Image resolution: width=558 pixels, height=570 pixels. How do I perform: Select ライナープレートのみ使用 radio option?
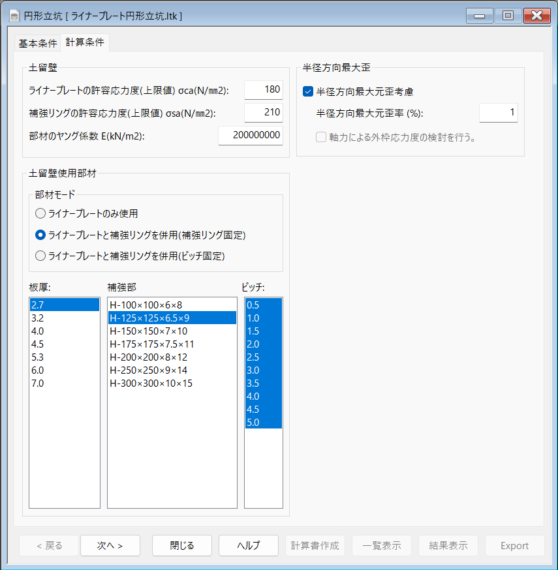point(40,213)
